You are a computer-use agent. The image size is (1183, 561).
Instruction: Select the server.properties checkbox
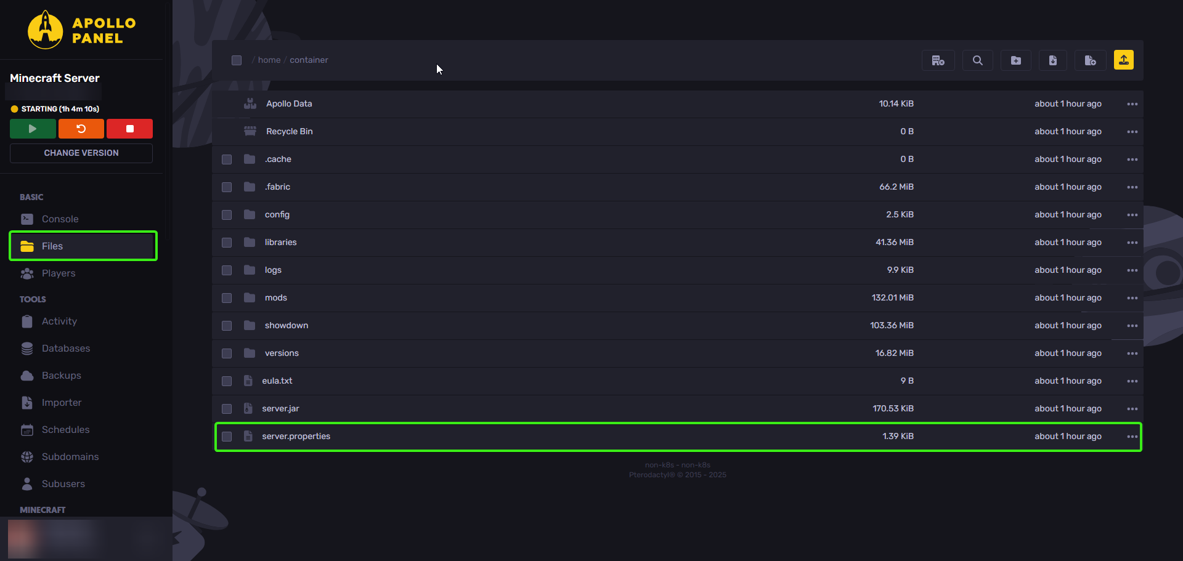pos(227,437)
